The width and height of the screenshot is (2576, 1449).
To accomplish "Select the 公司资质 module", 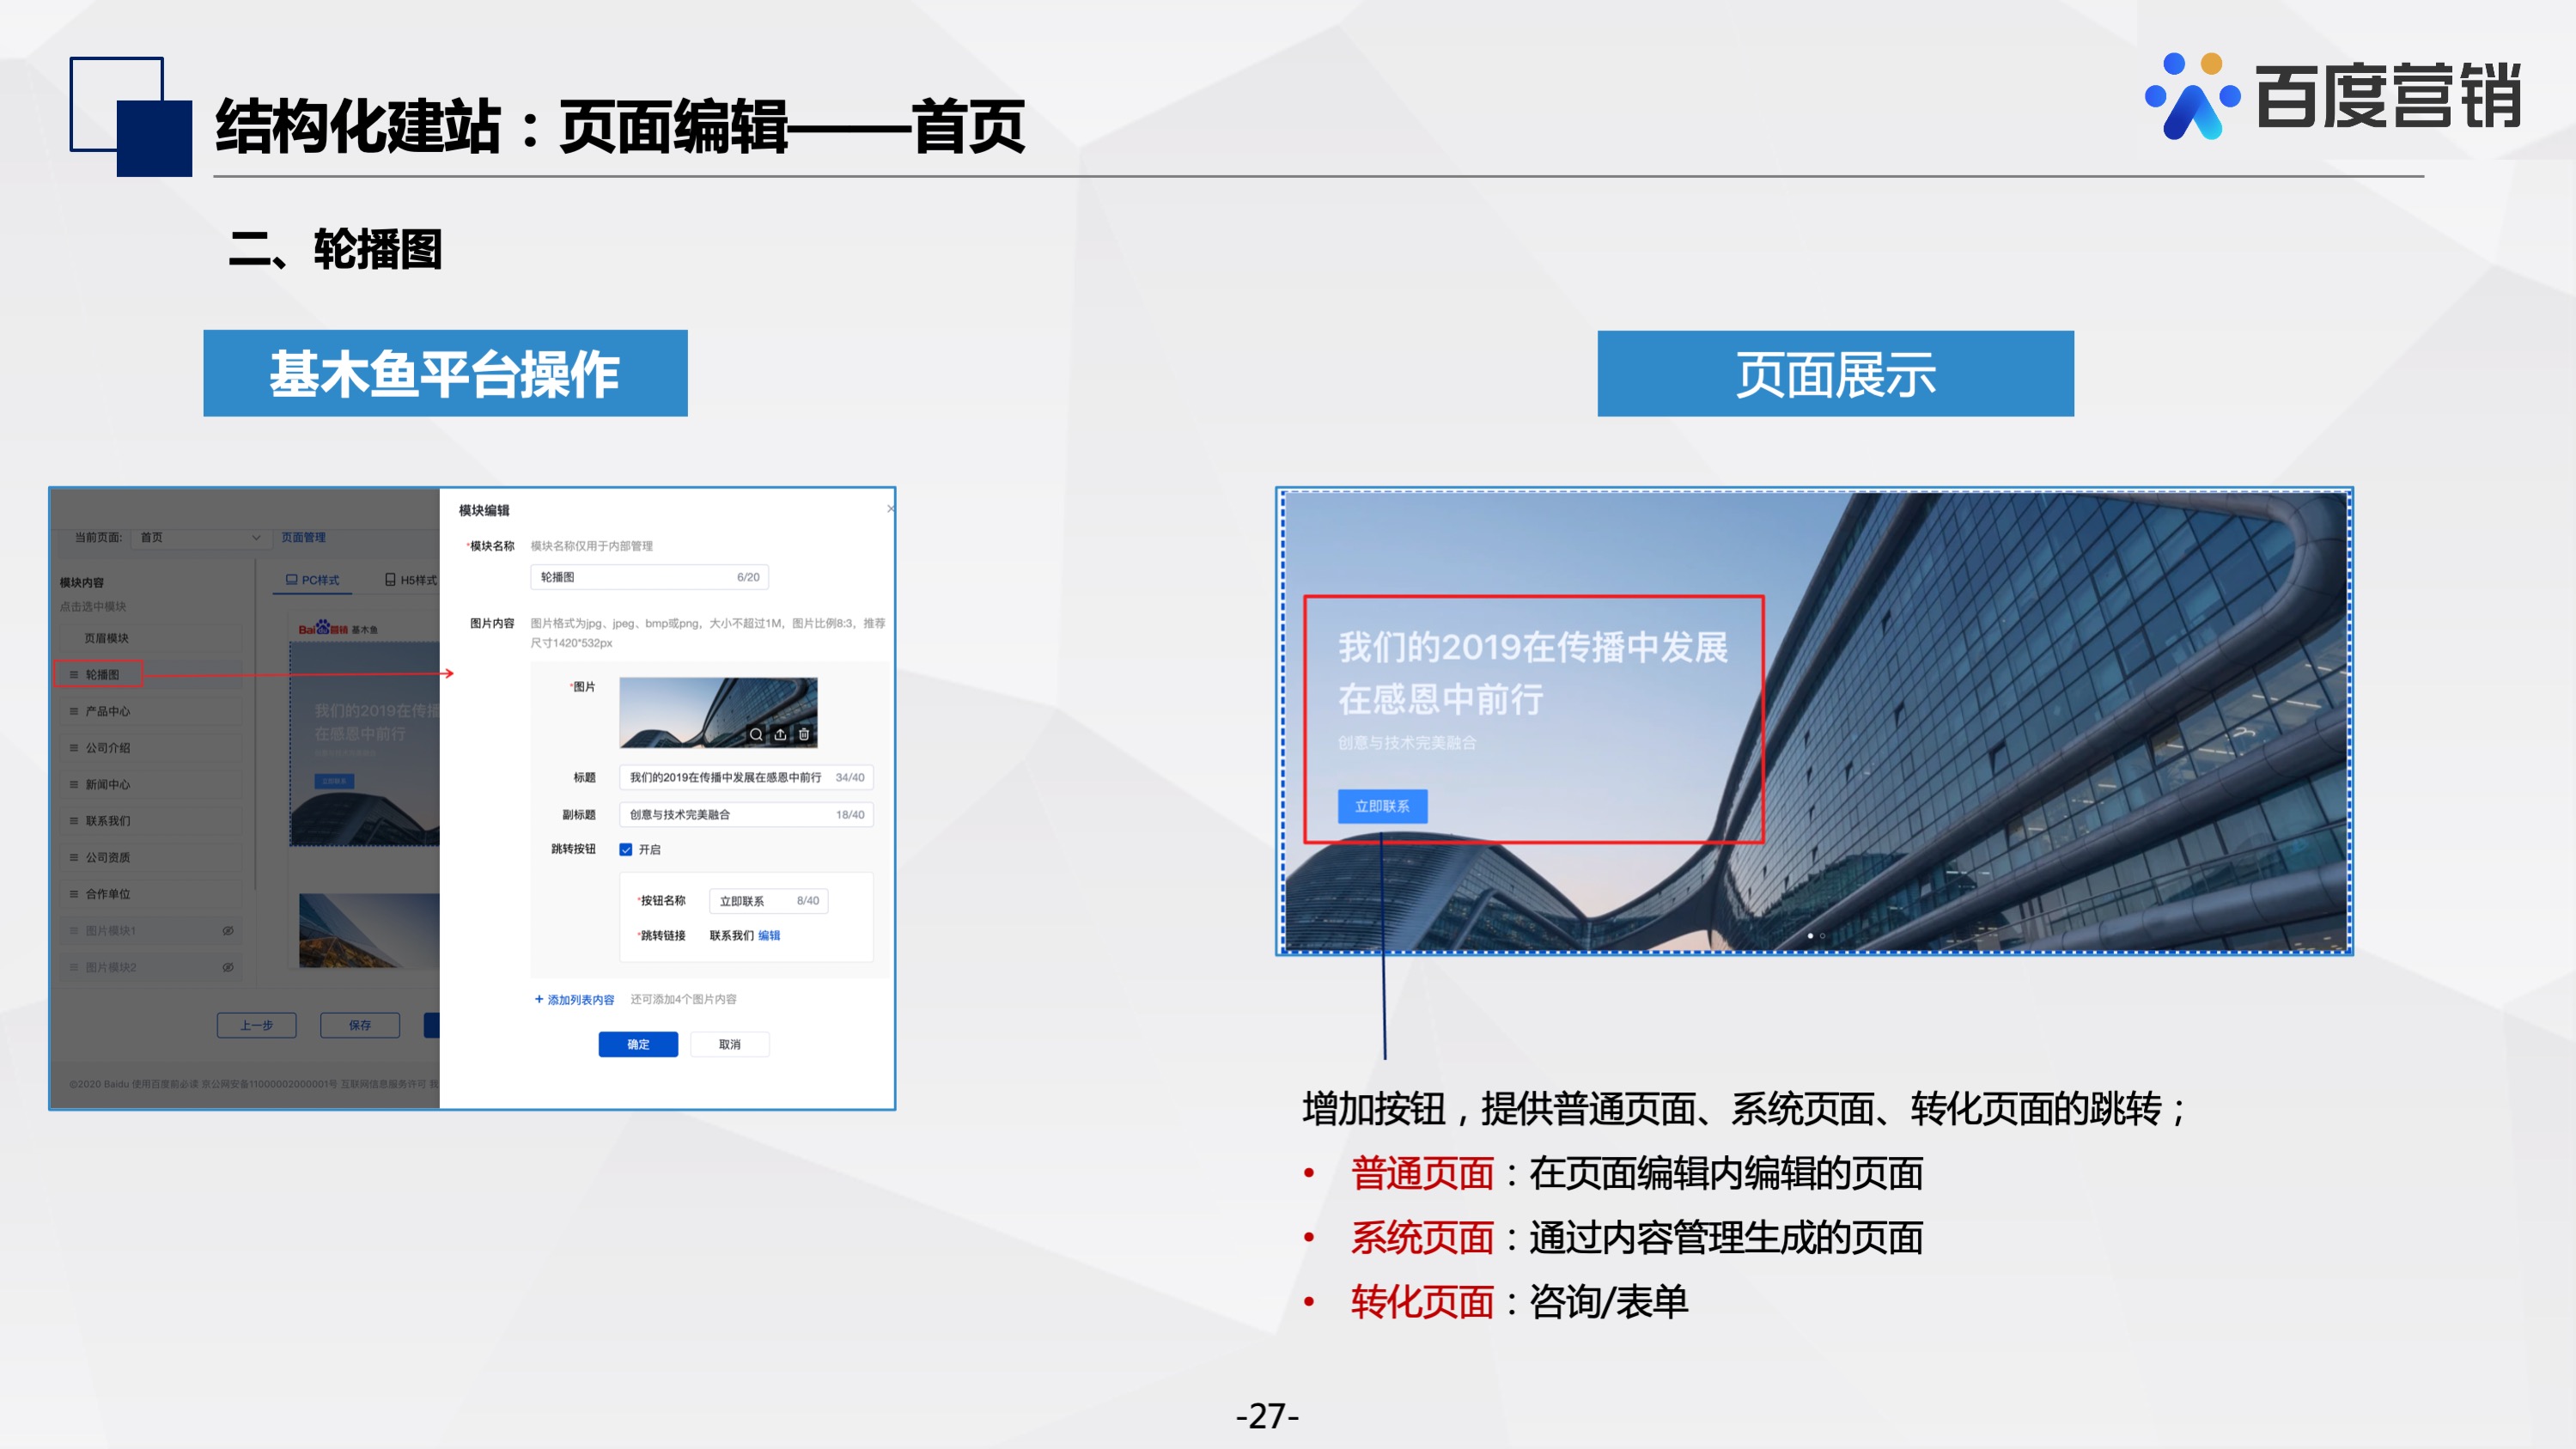I will point(150,857).
